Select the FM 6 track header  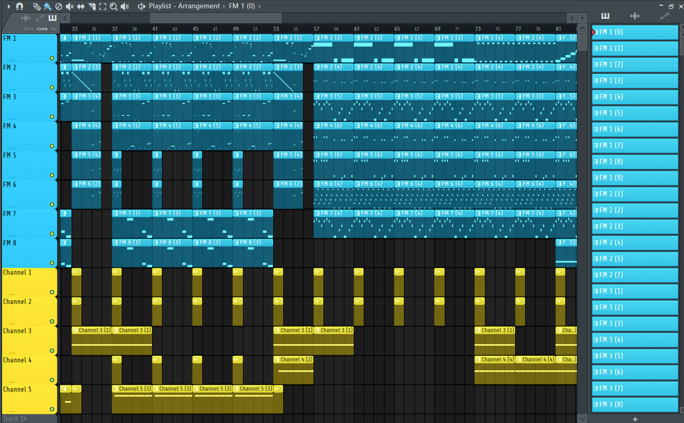(x=29, y=194)
